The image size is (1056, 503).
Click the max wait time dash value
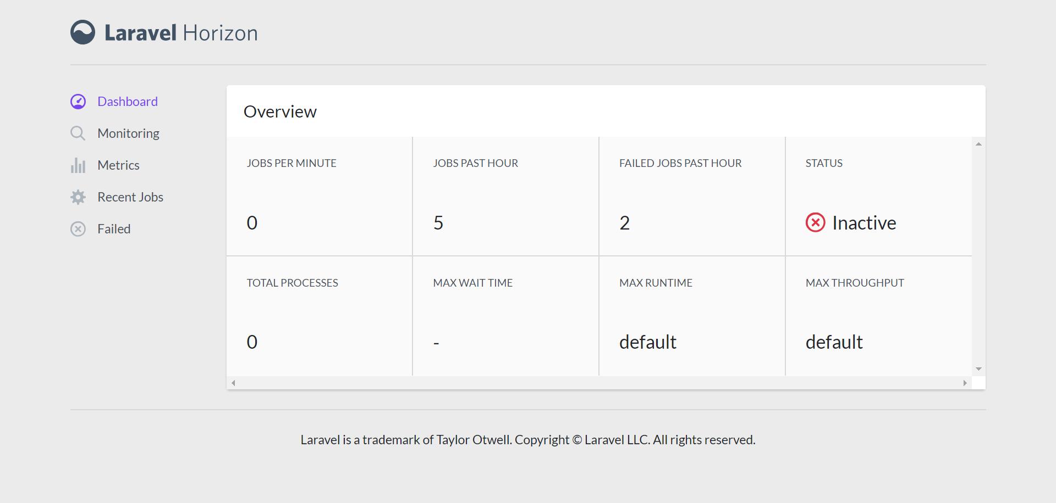click(436, 344)
